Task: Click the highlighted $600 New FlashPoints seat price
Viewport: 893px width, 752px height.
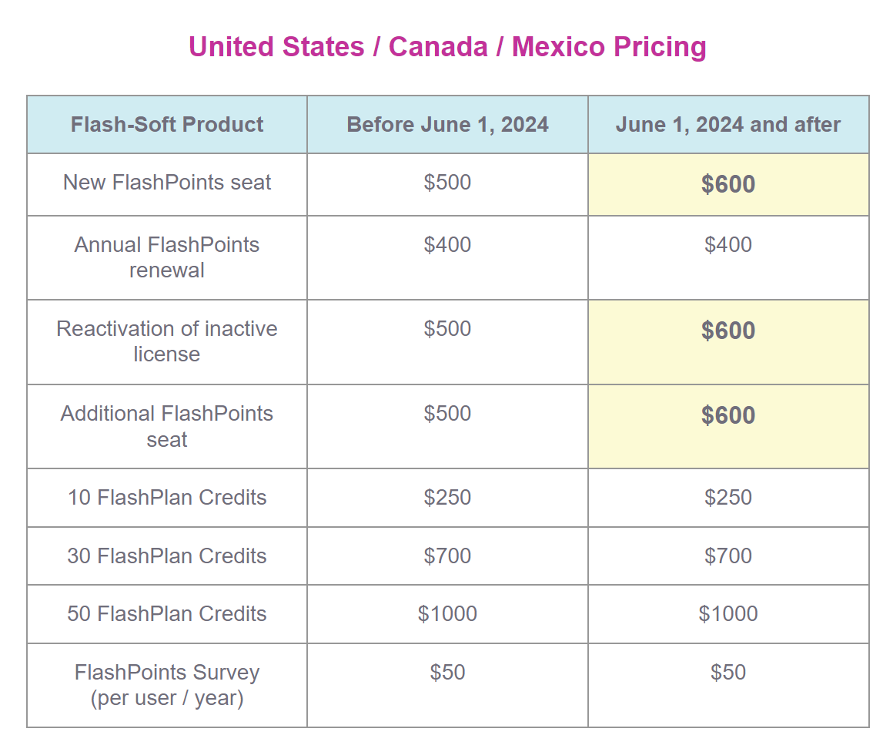Action: pyautogui.click(x=727, y=185)
